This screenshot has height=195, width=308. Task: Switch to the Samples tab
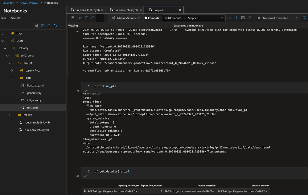pos(16,18)
